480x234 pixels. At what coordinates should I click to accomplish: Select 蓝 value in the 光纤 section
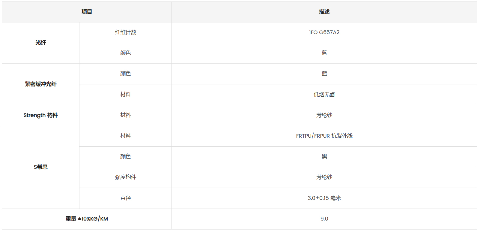click(x=324, y=53)
